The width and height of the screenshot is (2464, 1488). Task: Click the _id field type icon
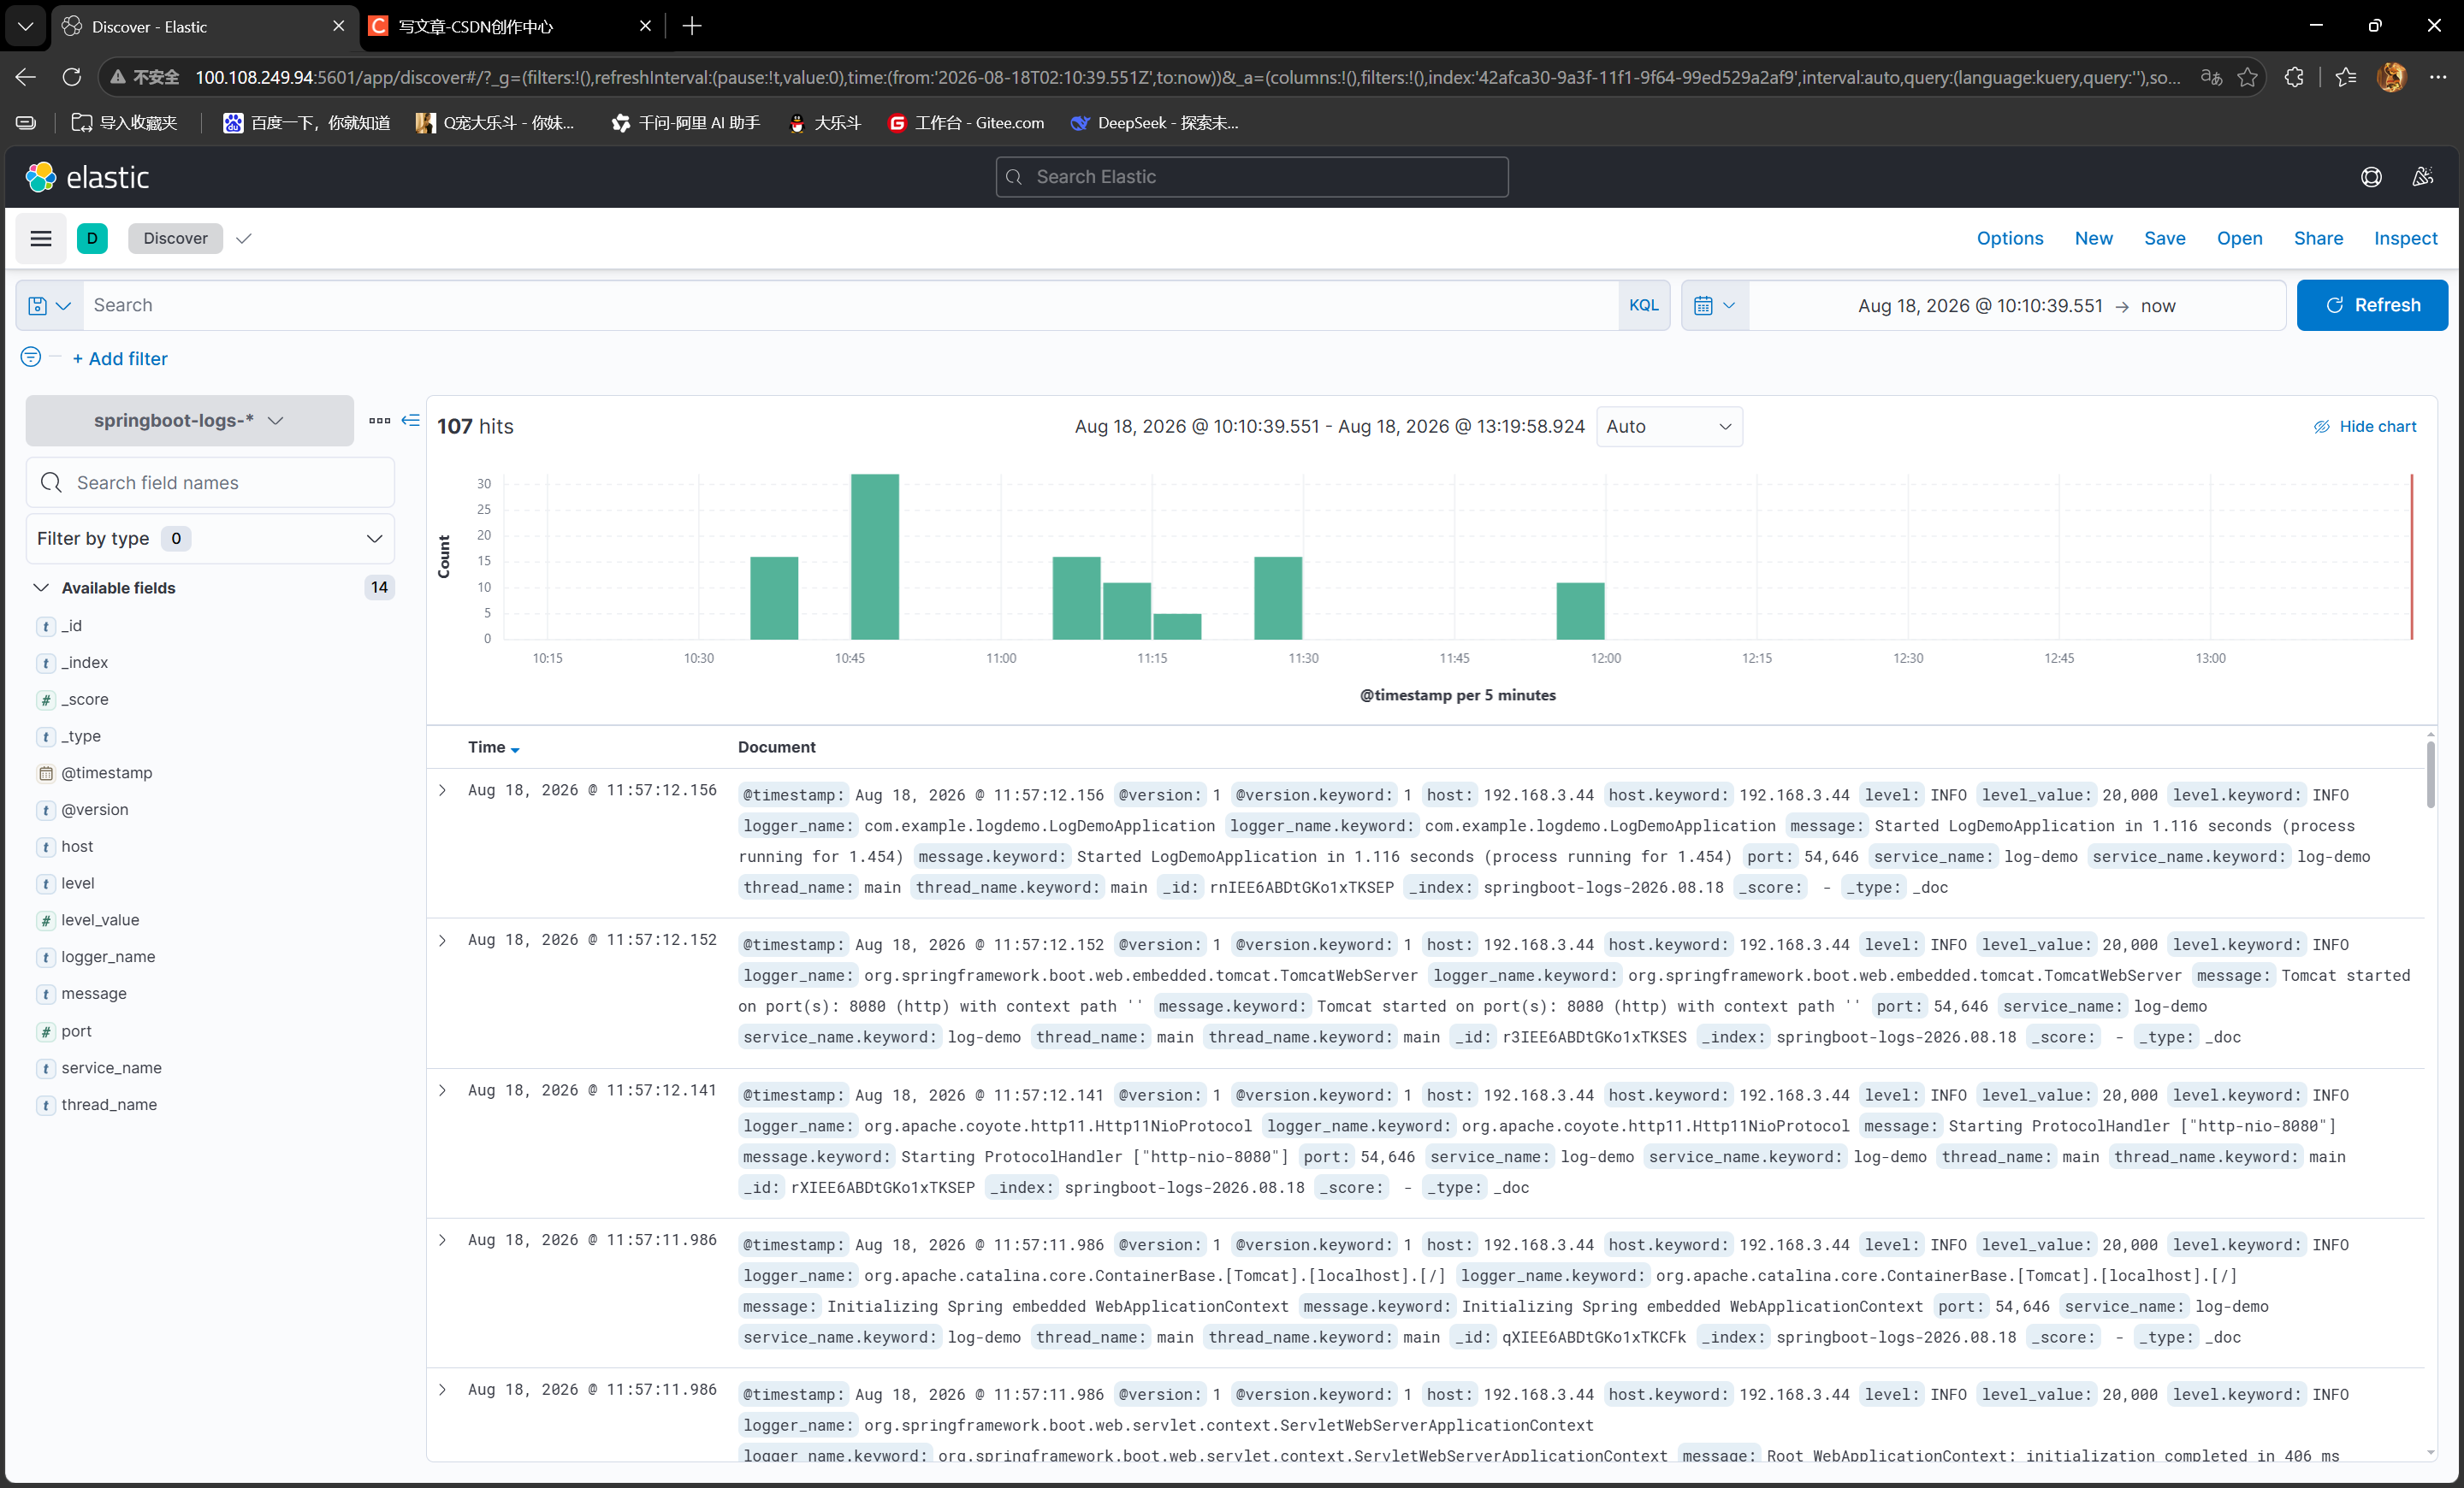(46, 627)
